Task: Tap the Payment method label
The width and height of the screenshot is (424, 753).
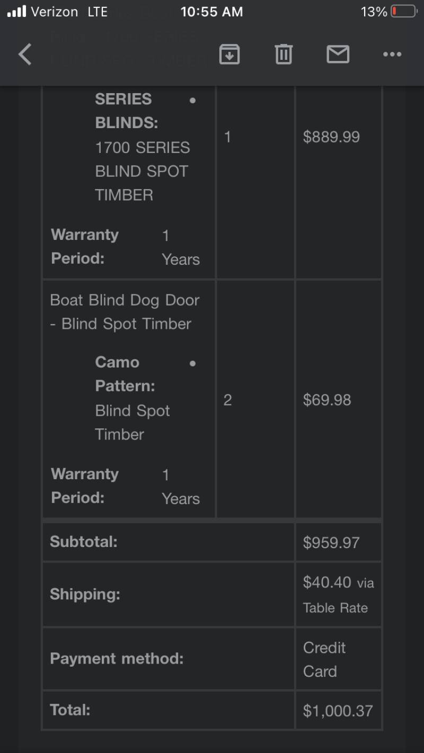Action: 117,659
